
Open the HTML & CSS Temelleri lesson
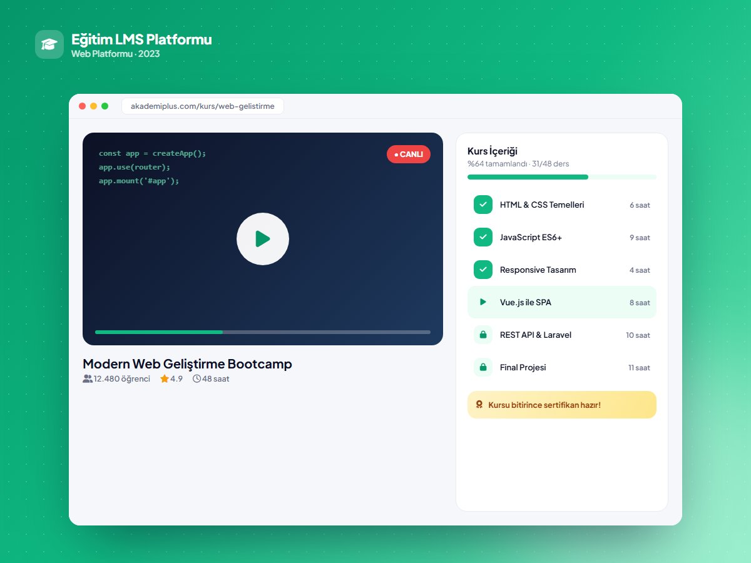(x=562, y=205)
